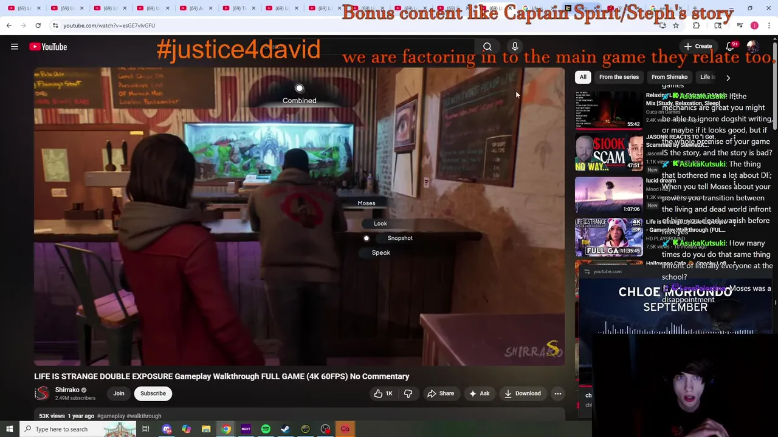Screen dimensions: 778x437
Task: Open the YouTube guide hamburger menu
Action: 15,47
